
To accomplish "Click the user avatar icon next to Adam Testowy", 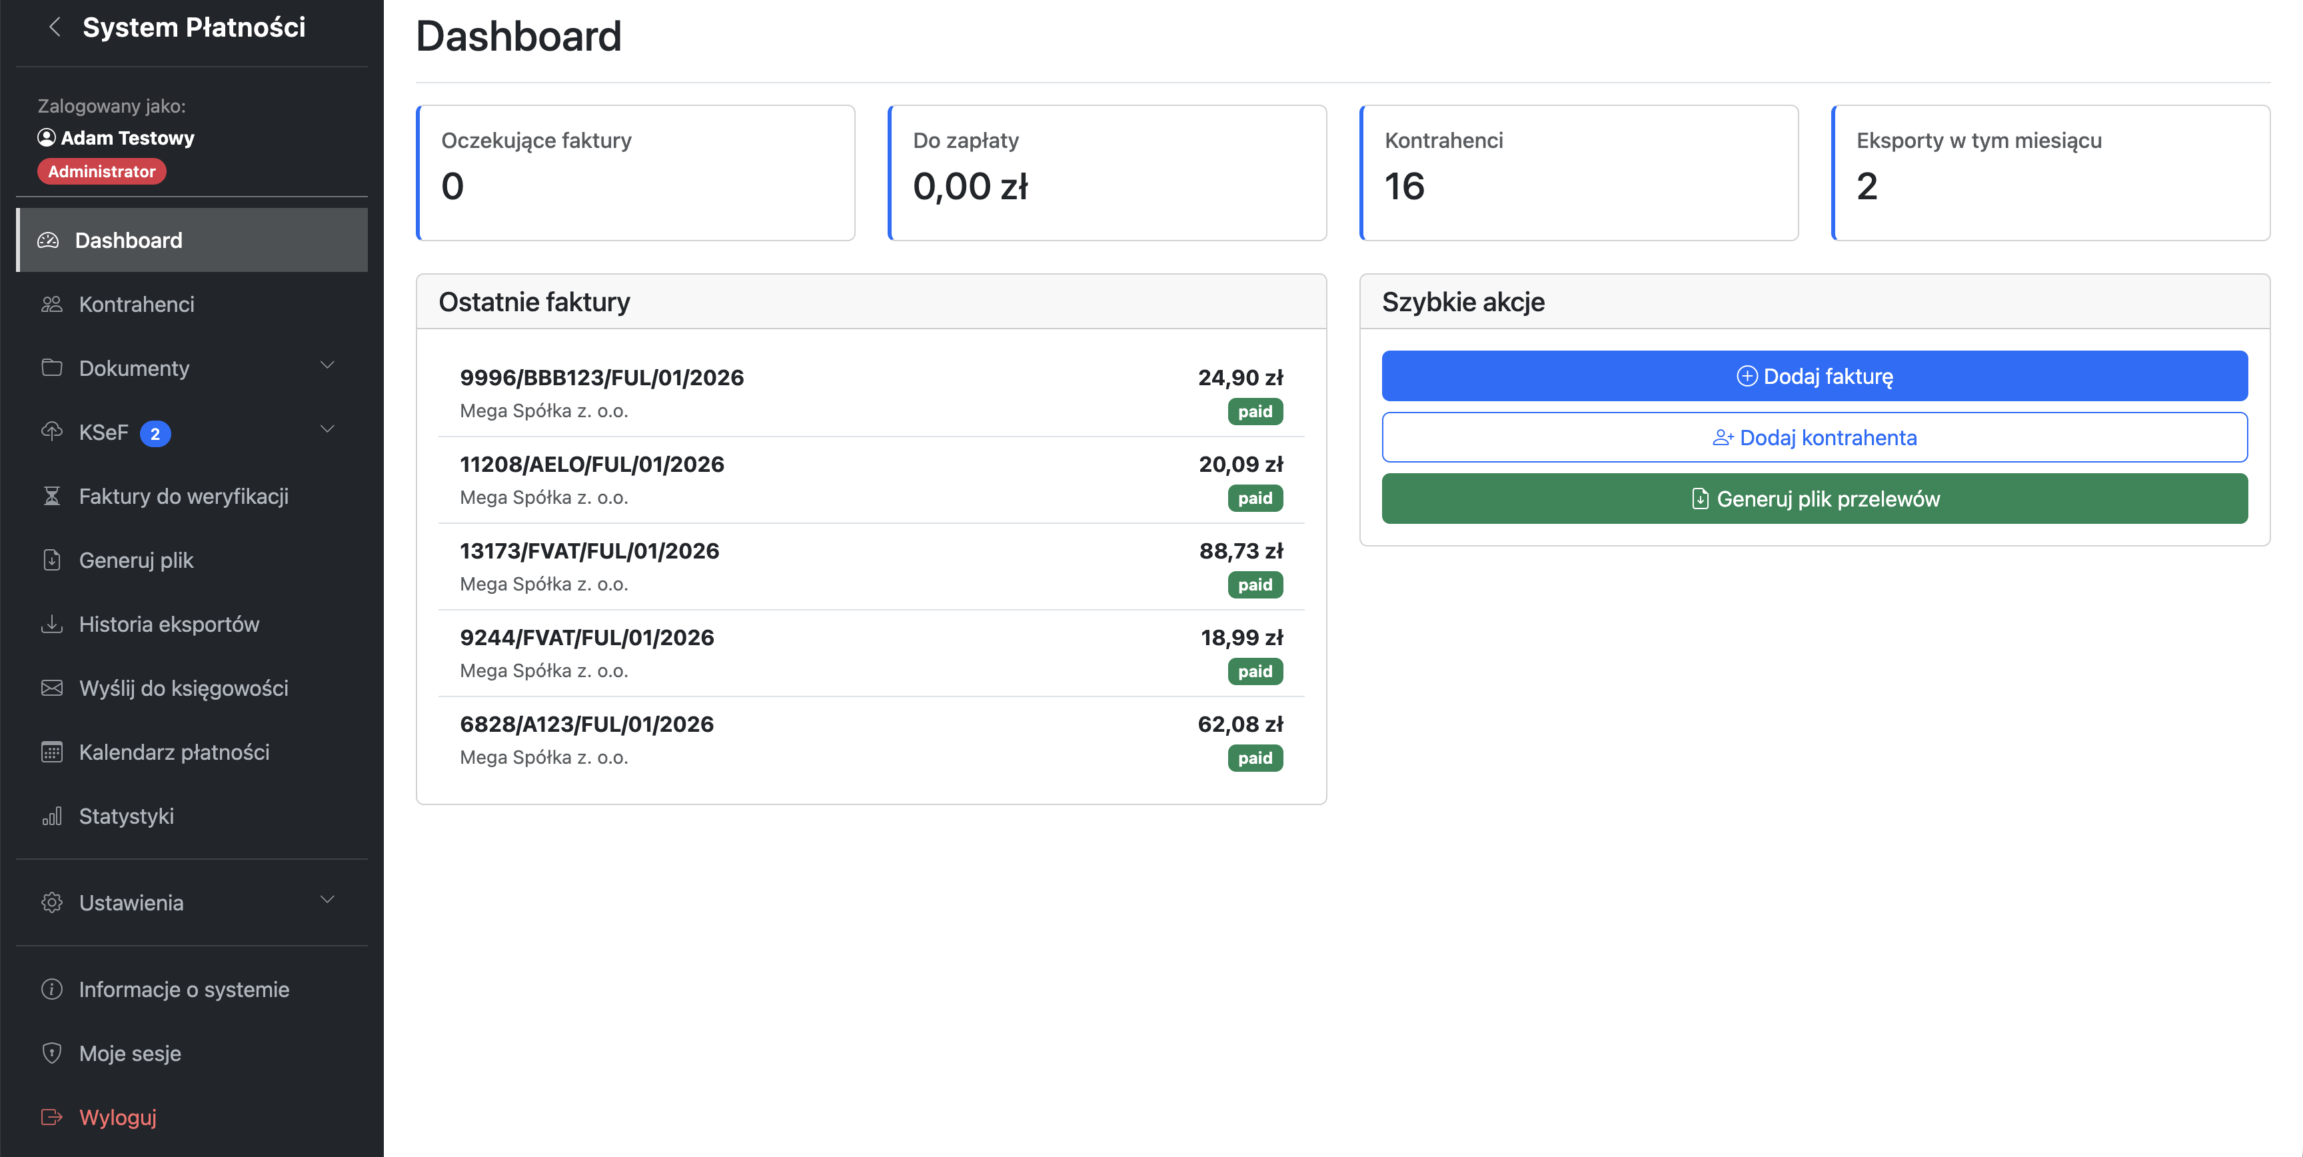I will pos(47,137).
